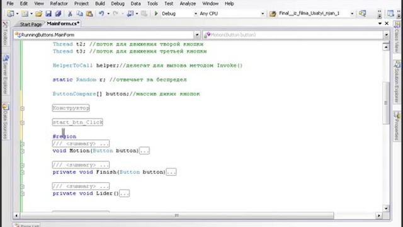Open the Properties side panel

397,126
